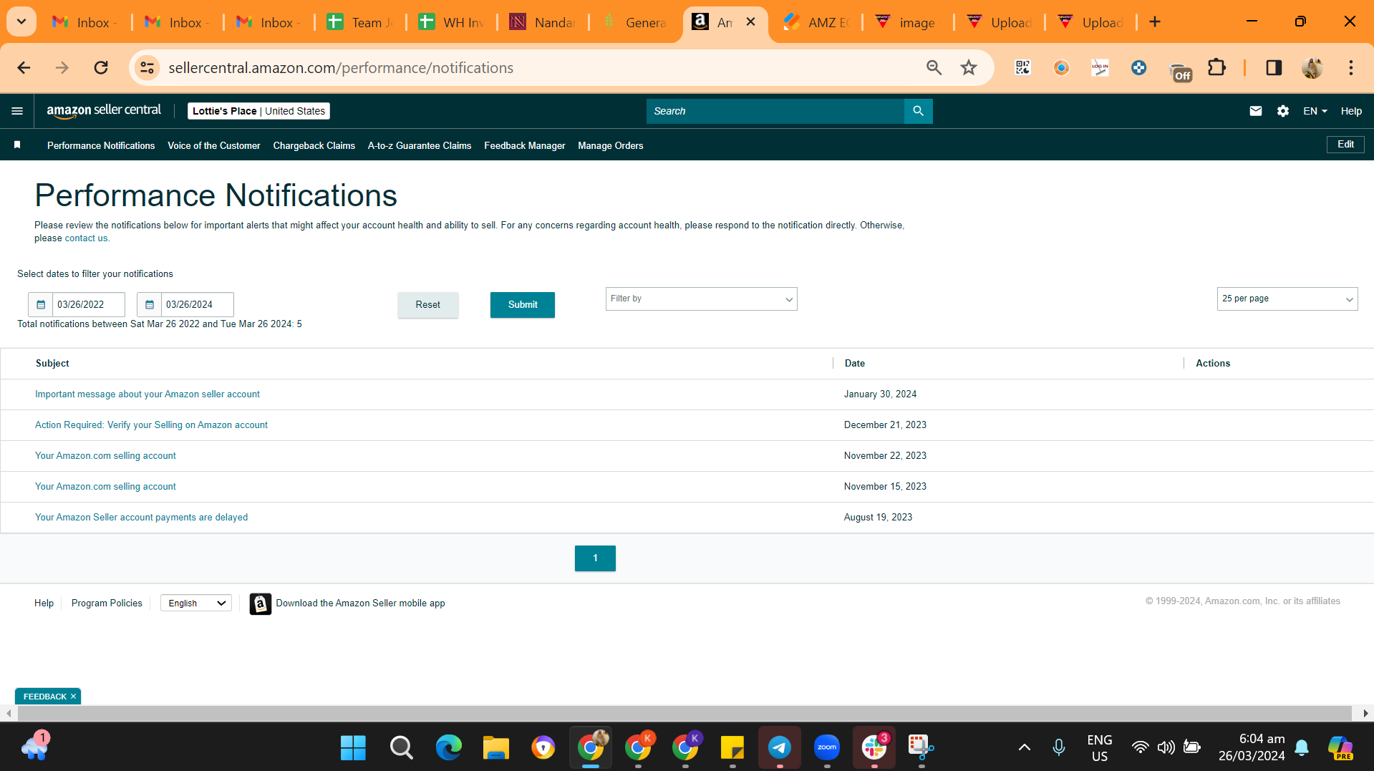Click the Edit button in the nav bar
1374x771 pixels.
pos(1345,145)
